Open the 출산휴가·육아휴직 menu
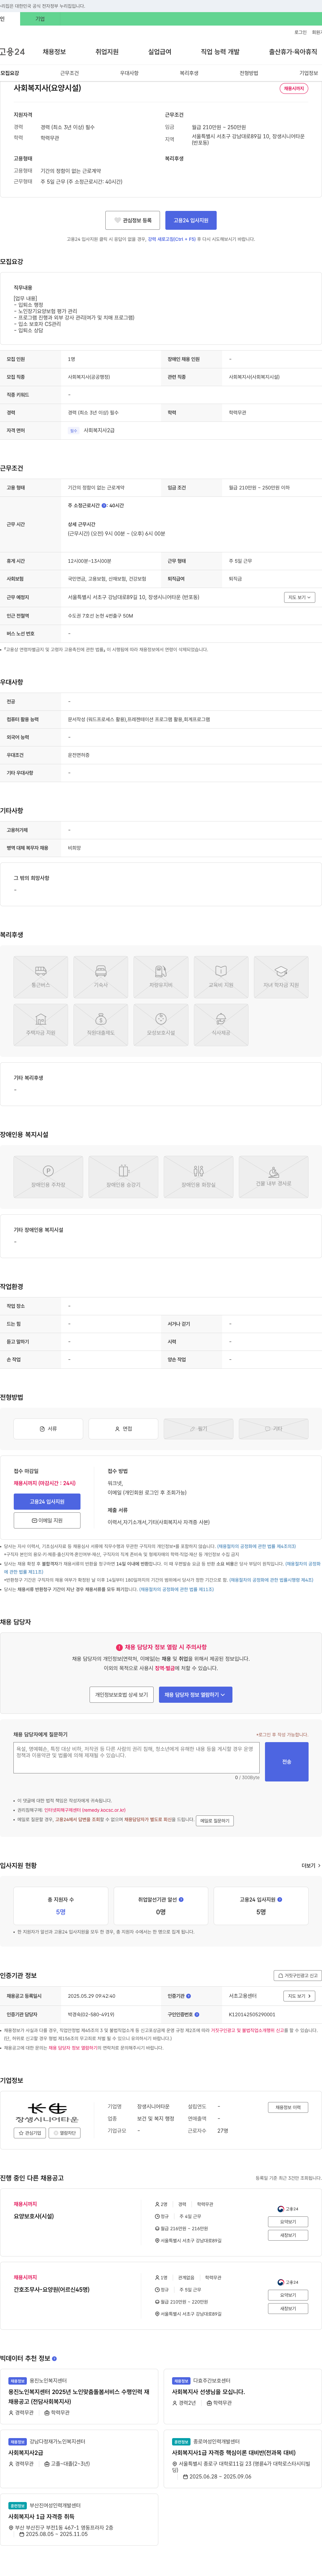 (x=293, y=52)
